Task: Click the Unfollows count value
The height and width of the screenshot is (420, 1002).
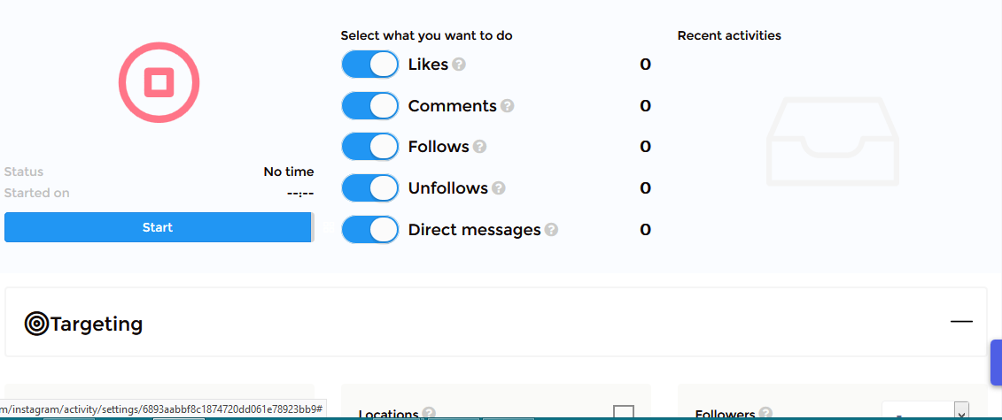Action: coord(646,188)
